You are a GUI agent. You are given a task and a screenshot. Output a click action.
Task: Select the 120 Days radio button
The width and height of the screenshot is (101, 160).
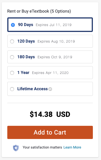coord(12,41)
